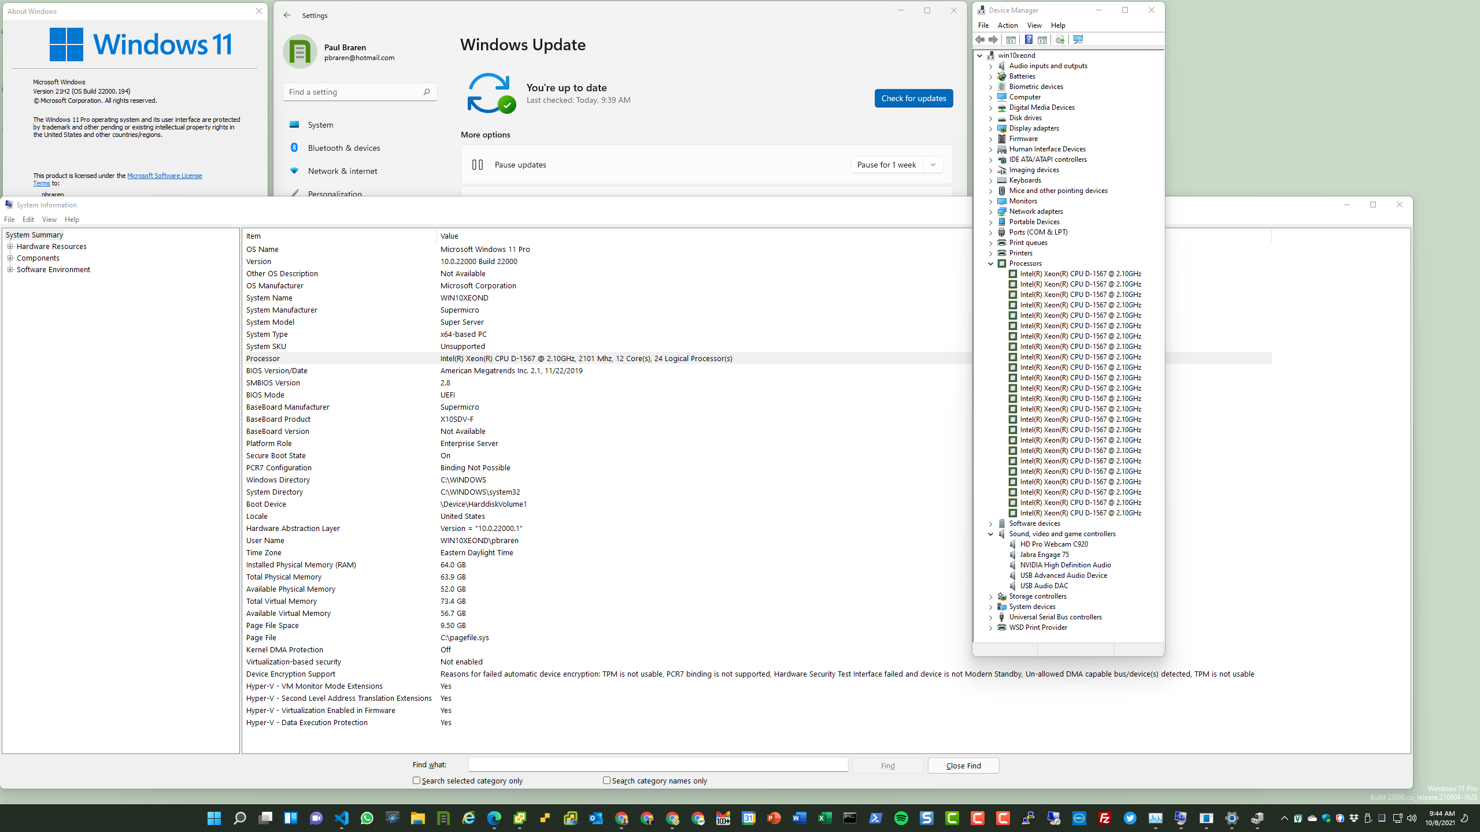Open WhatsApp from taskbar

(x=367, y=818)
